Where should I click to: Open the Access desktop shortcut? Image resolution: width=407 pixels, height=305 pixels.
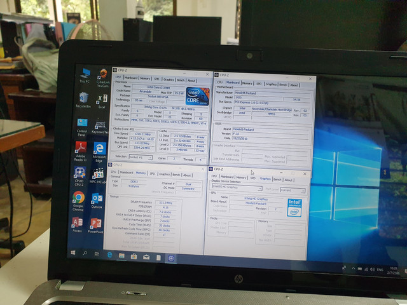point(78,224)
